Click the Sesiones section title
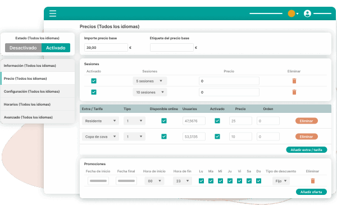Viewport: 337px width, 205px height. (x=92, y=64)
